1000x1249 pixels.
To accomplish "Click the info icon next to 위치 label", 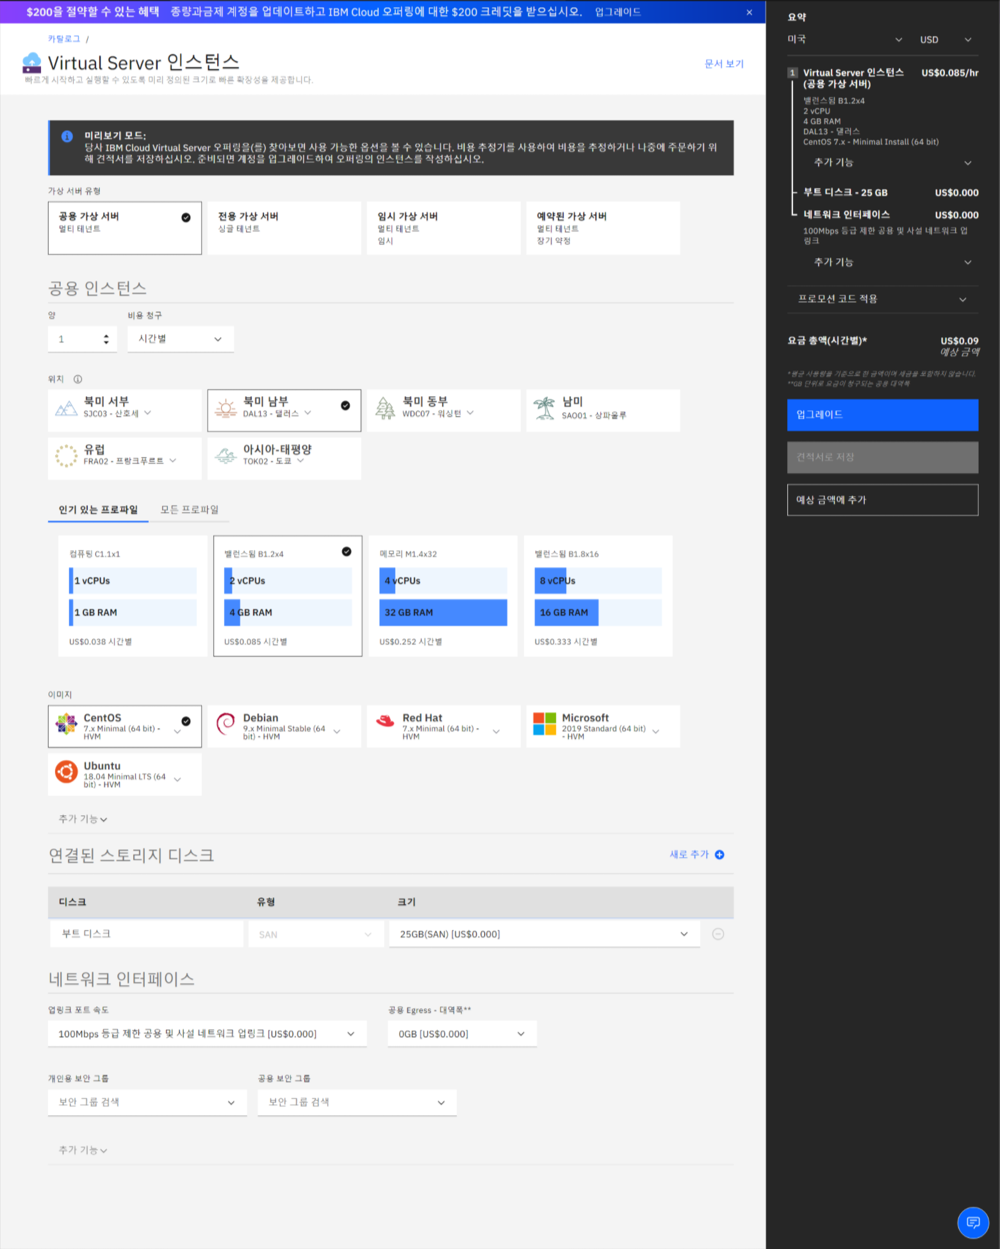I will (x=78, y=379).
